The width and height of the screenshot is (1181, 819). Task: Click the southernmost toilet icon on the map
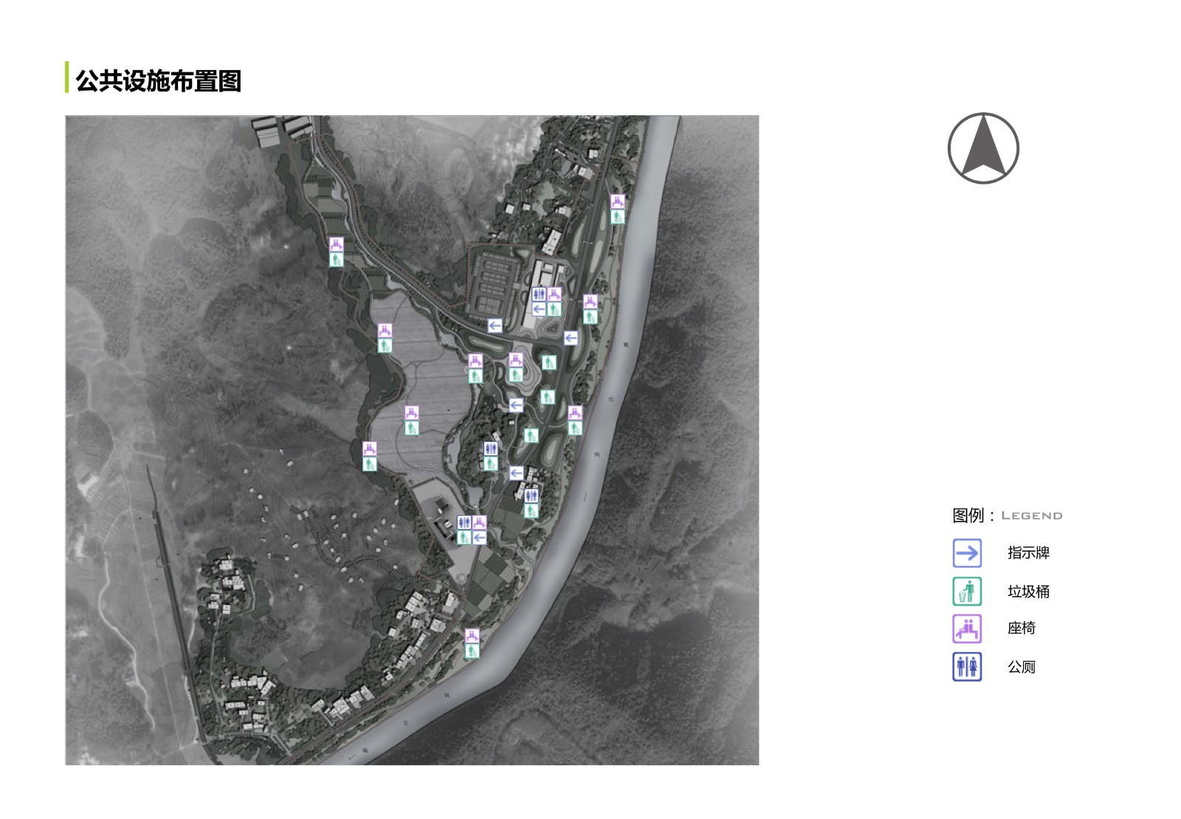tap(464, 522)
